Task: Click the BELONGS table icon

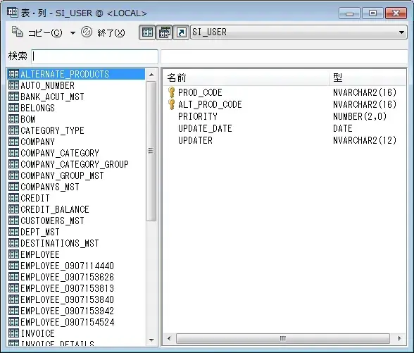Action: point(13,108)
